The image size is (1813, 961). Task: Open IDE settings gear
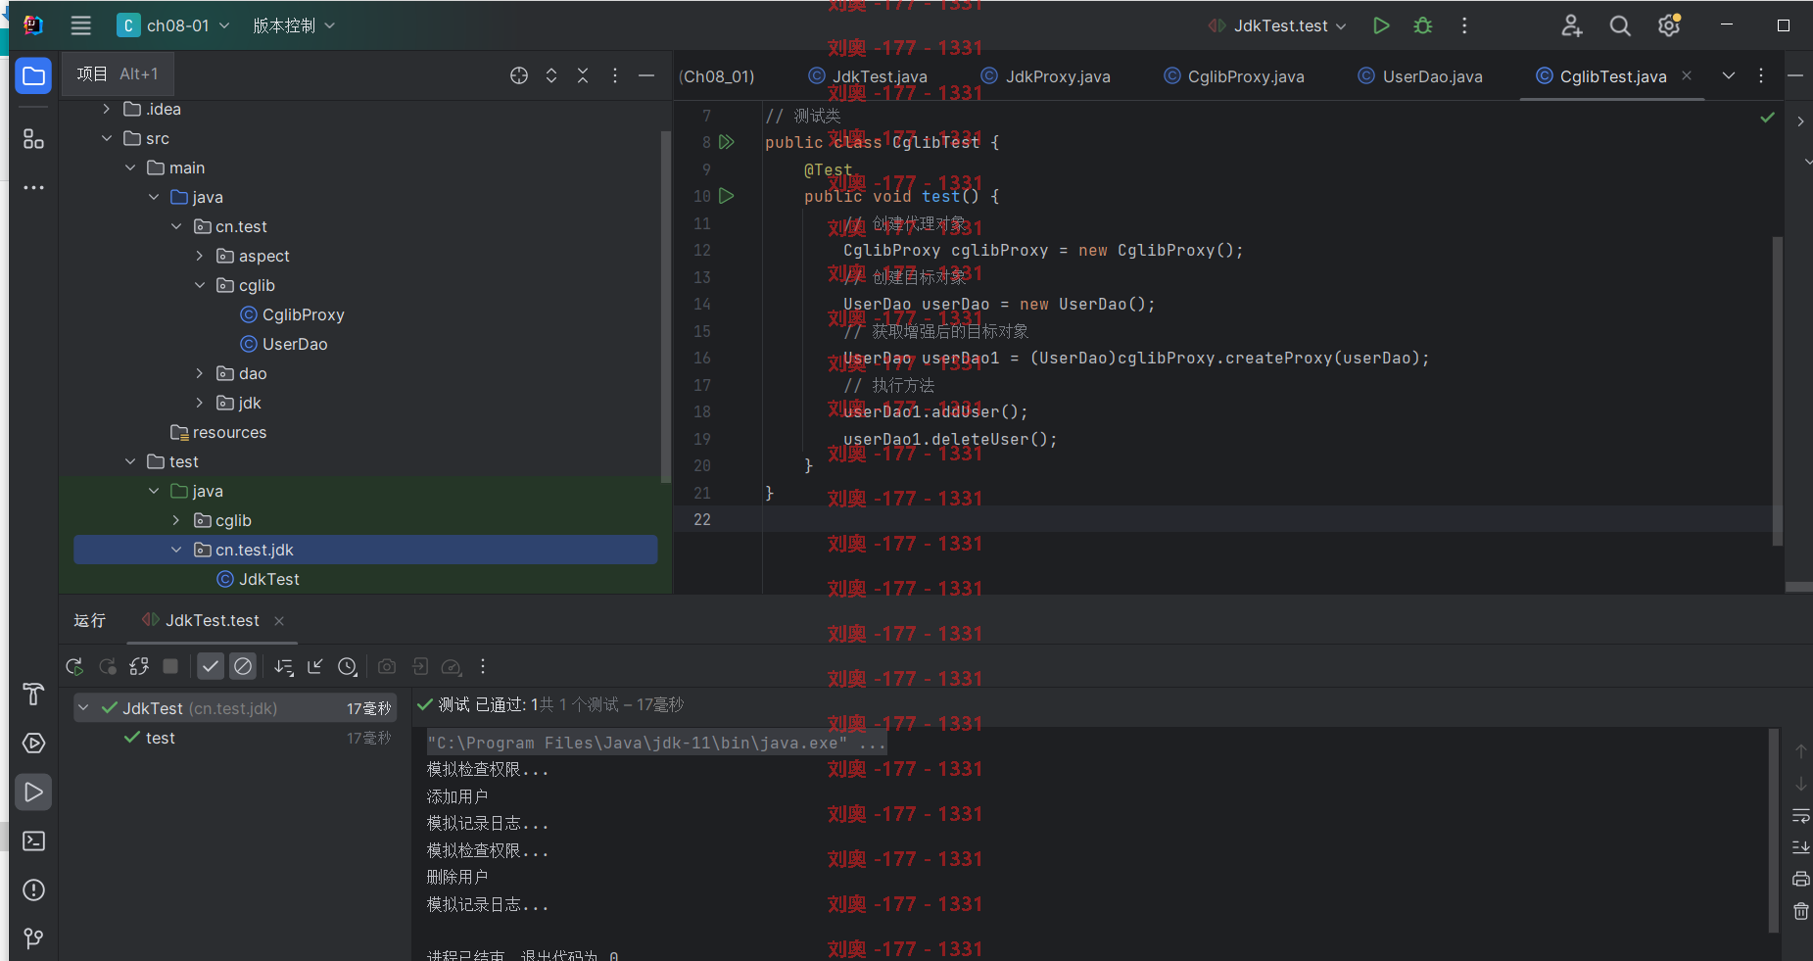coord(1669,25)
